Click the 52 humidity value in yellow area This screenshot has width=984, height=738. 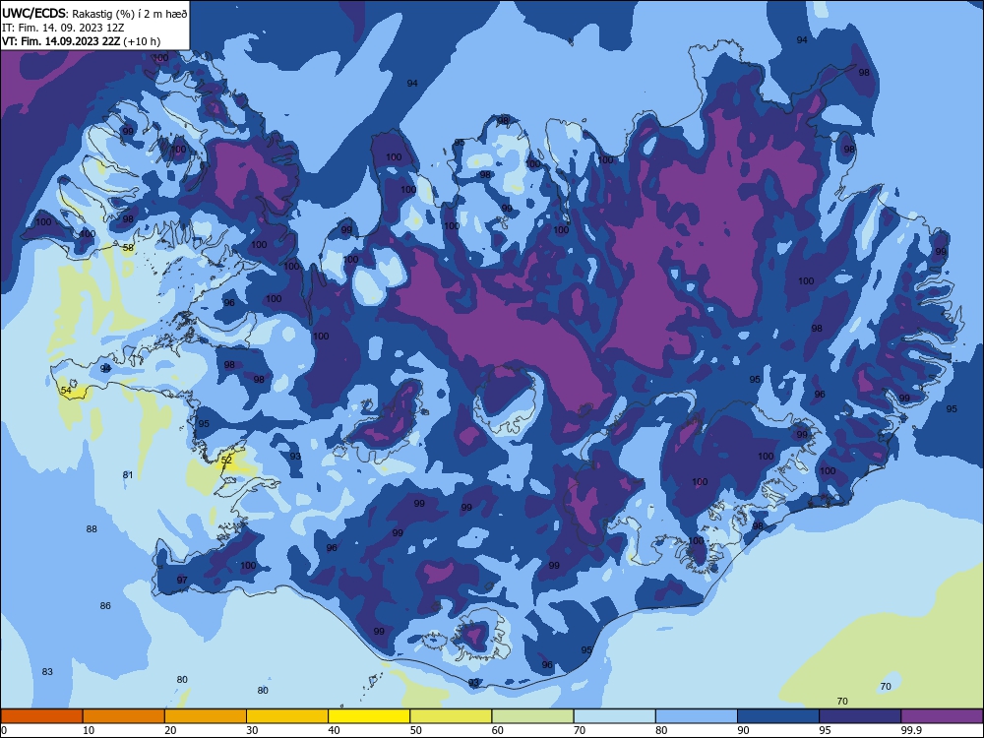tap(226, 460)
